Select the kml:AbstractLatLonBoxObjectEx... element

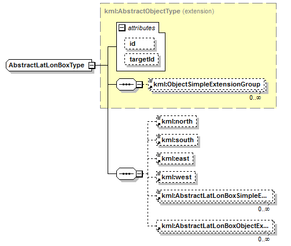[216, 226]
